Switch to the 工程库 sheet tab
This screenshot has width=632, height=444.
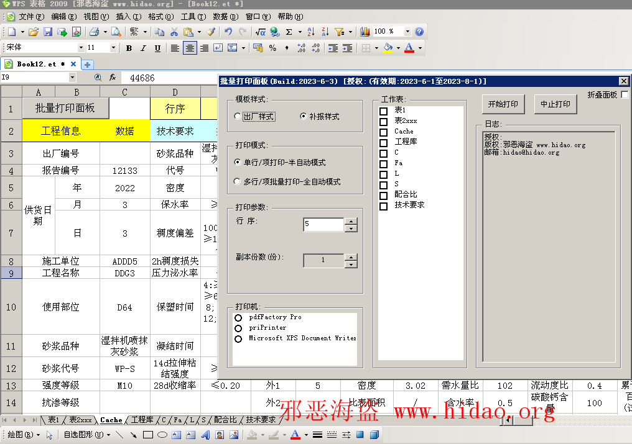coord(142,420)
